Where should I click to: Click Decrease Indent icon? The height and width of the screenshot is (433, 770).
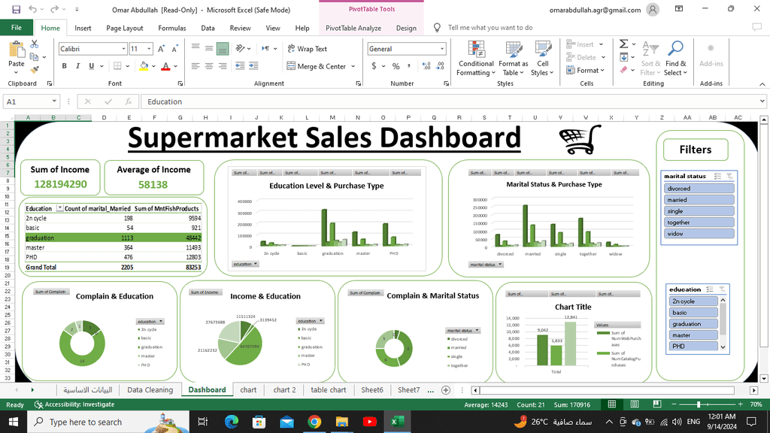[x=240, y=66]
